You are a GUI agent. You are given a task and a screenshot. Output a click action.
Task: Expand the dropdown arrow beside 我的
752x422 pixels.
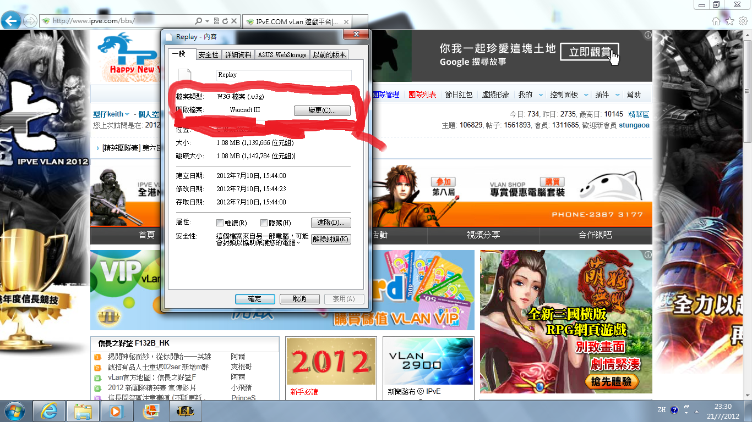(541, 95)
